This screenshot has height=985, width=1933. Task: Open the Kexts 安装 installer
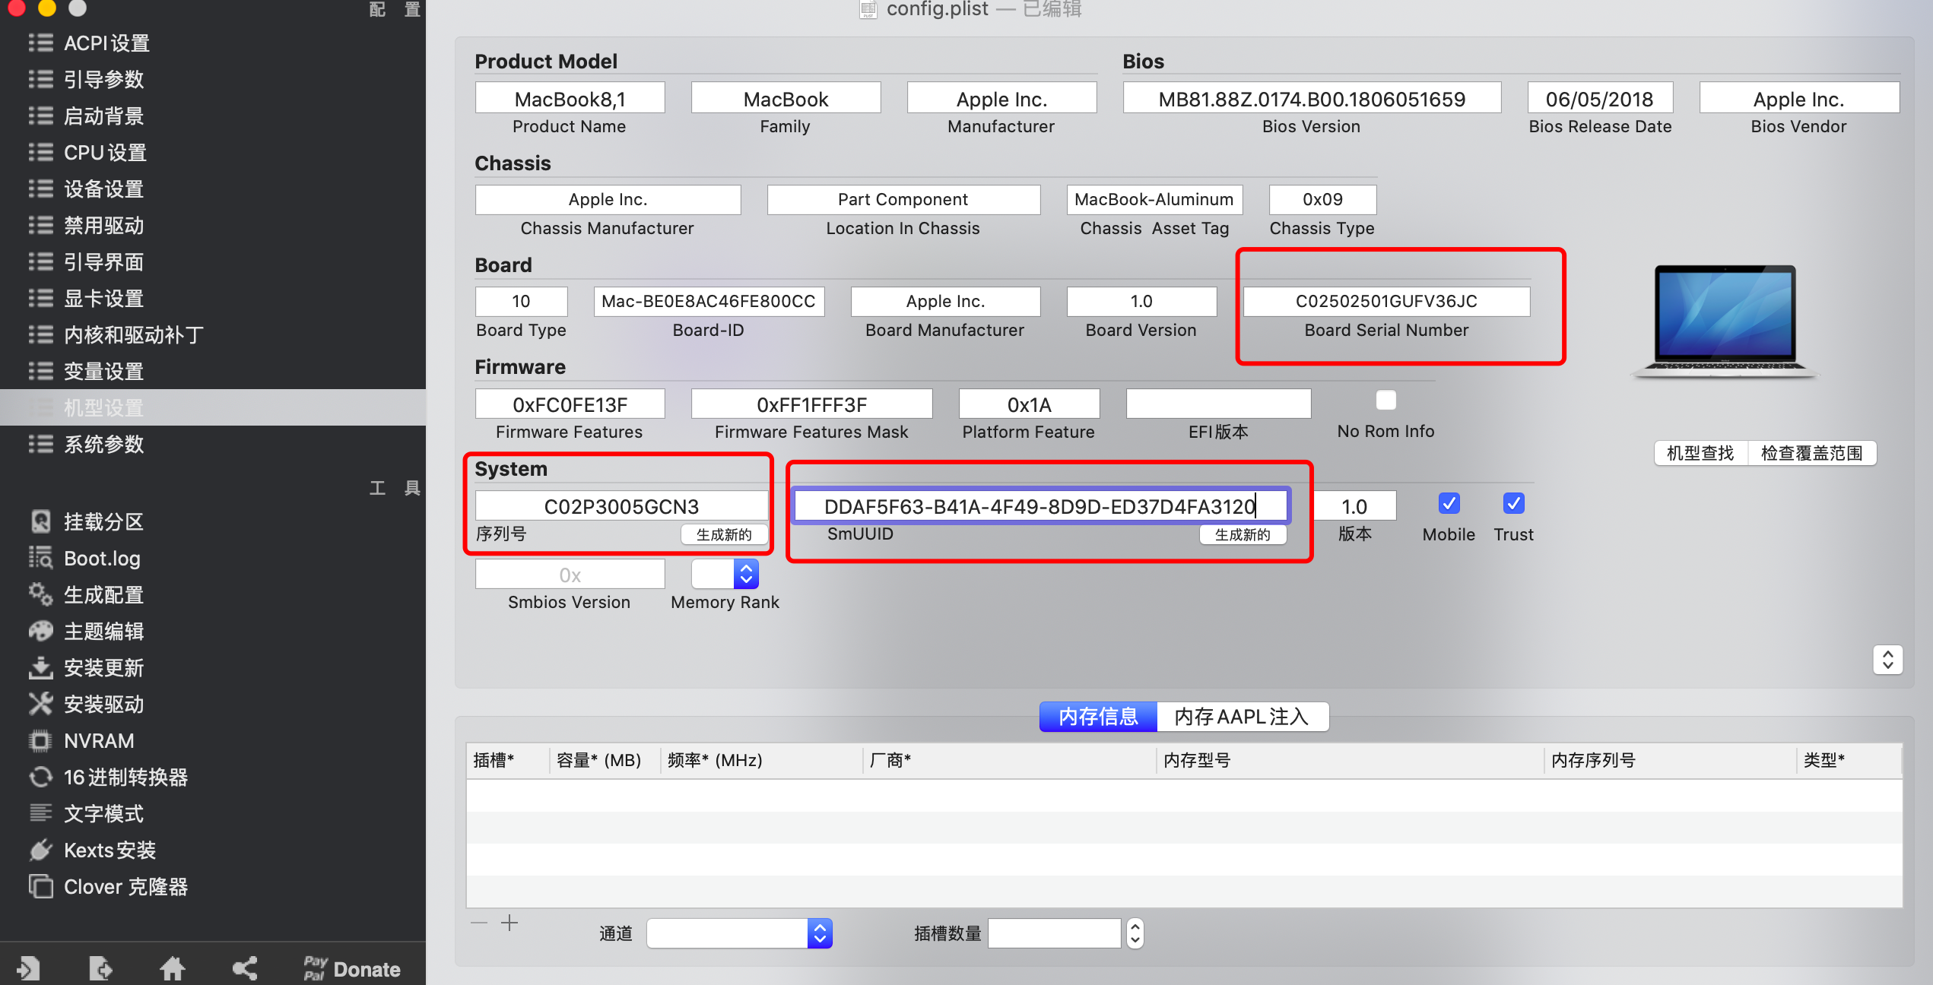[x=109, y=850]
